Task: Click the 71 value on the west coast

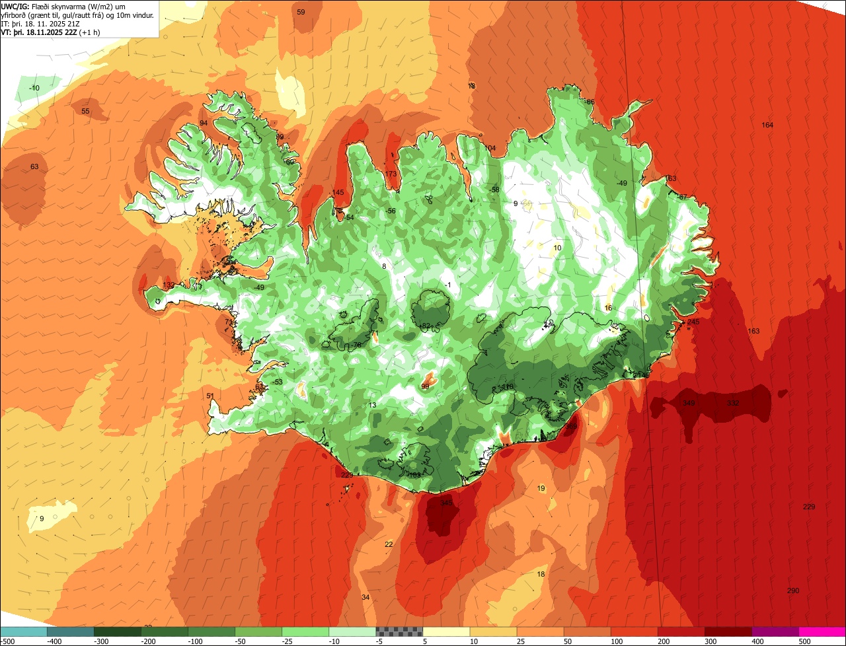Action: click(229, 322)
